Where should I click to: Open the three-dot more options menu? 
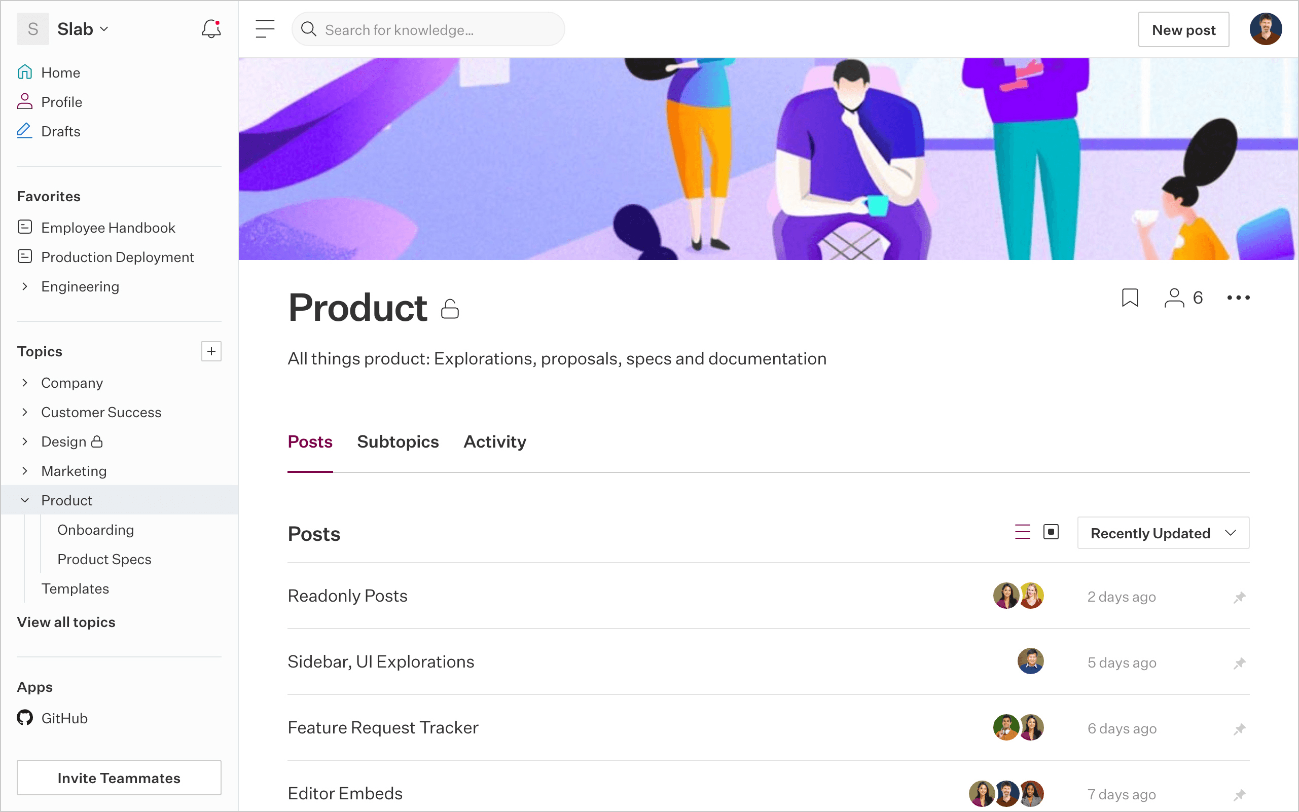pyautogui.click(x=1238, y=298)
